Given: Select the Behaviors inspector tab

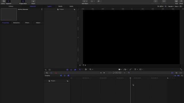Looking at the screenshot, I should tap(16, 23).
